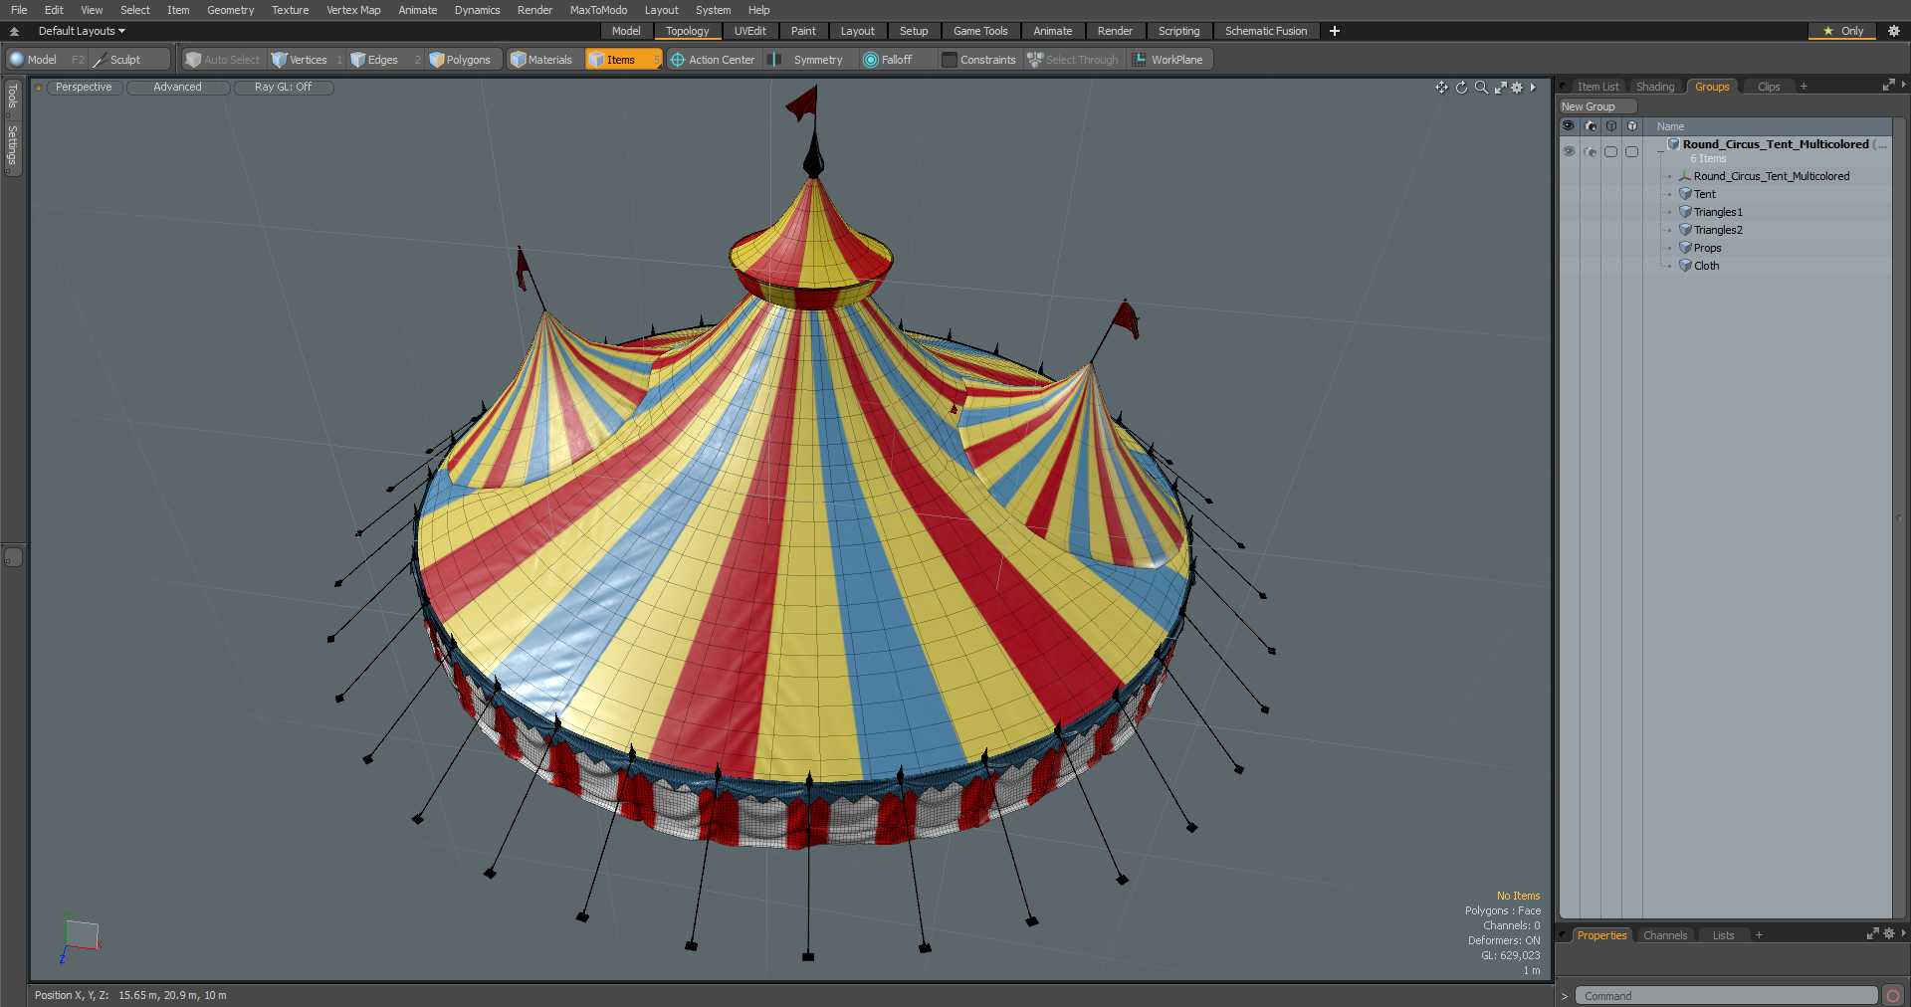Switch to the Schematic Fusion layout
Screen dimensions: 1911x1007
pyautogui.click(x=1265, y=31)
